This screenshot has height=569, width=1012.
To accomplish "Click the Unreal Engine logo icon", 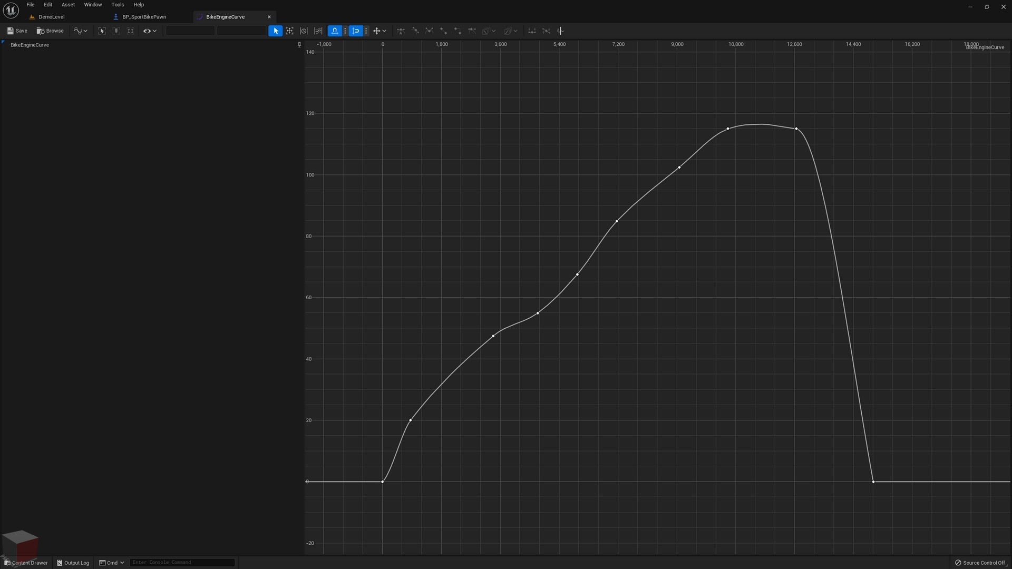I will coord(11,10).
